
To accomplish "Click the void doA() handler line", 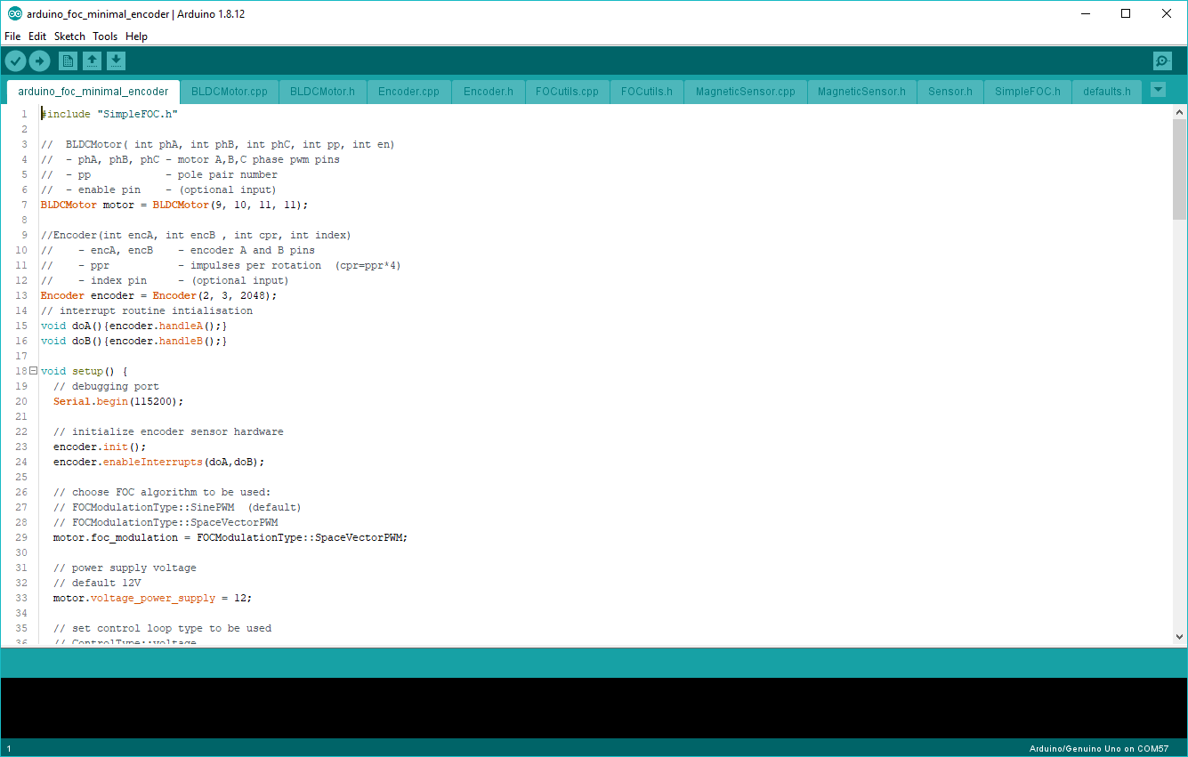I will pos(134,326).
